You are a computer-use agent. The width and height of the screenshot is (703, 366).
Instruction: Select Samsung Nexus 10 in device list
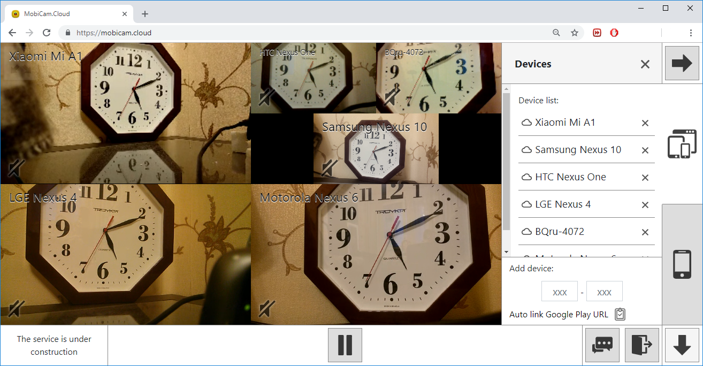click(x=578, y=150)
